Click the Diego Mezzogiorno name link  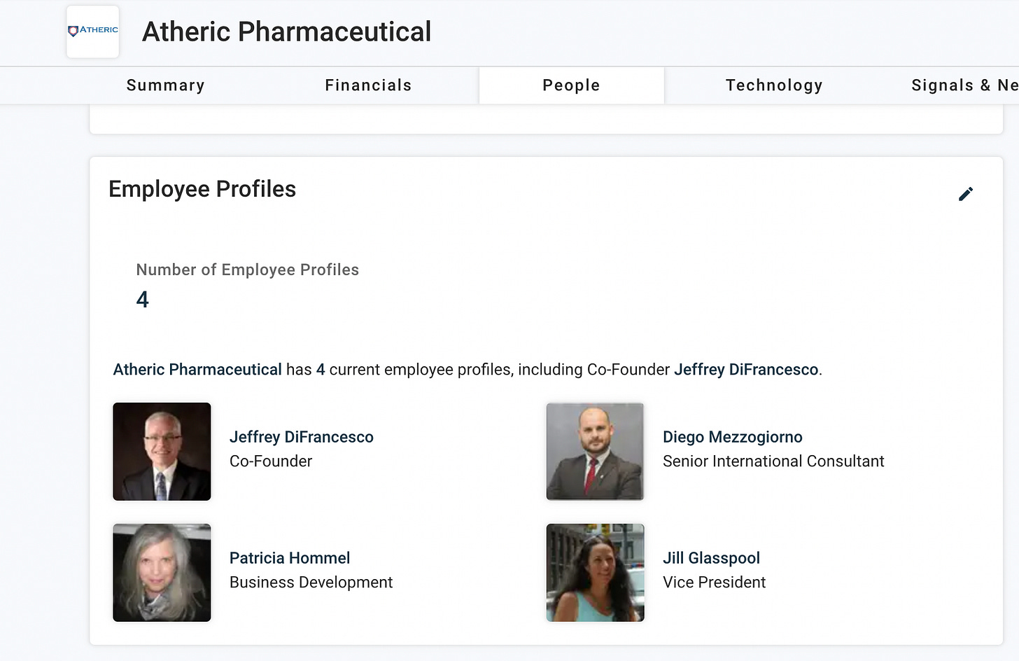[733, 437]
